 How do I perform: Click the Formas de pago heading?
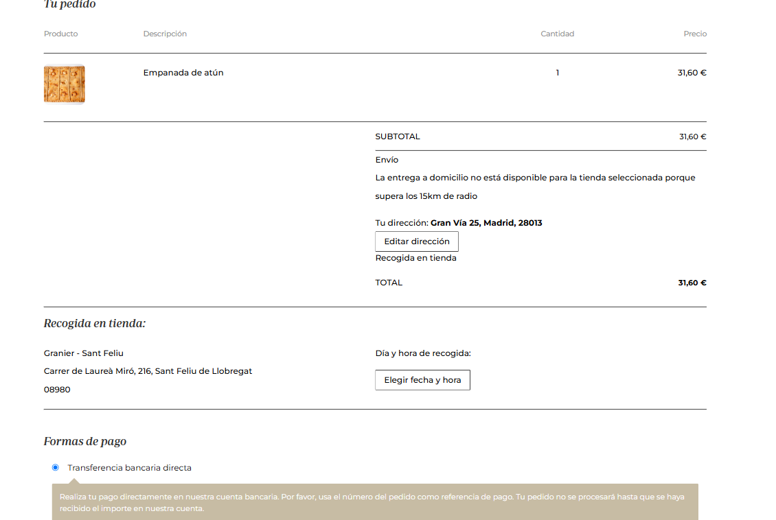click(84, 441)
